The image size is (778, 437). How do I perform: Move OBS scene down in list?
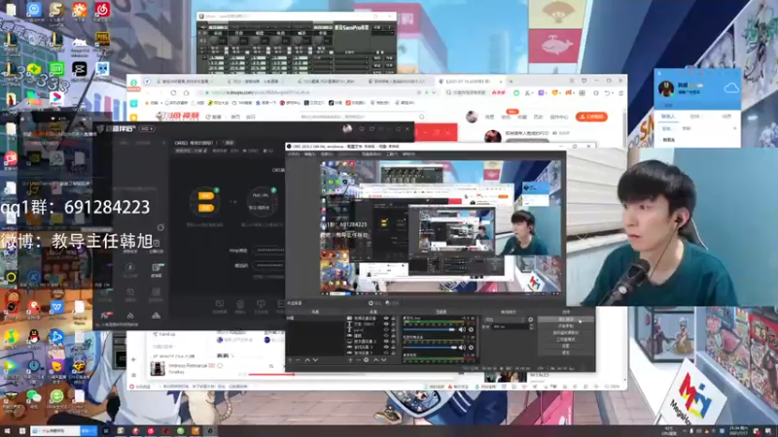(315, 360)
